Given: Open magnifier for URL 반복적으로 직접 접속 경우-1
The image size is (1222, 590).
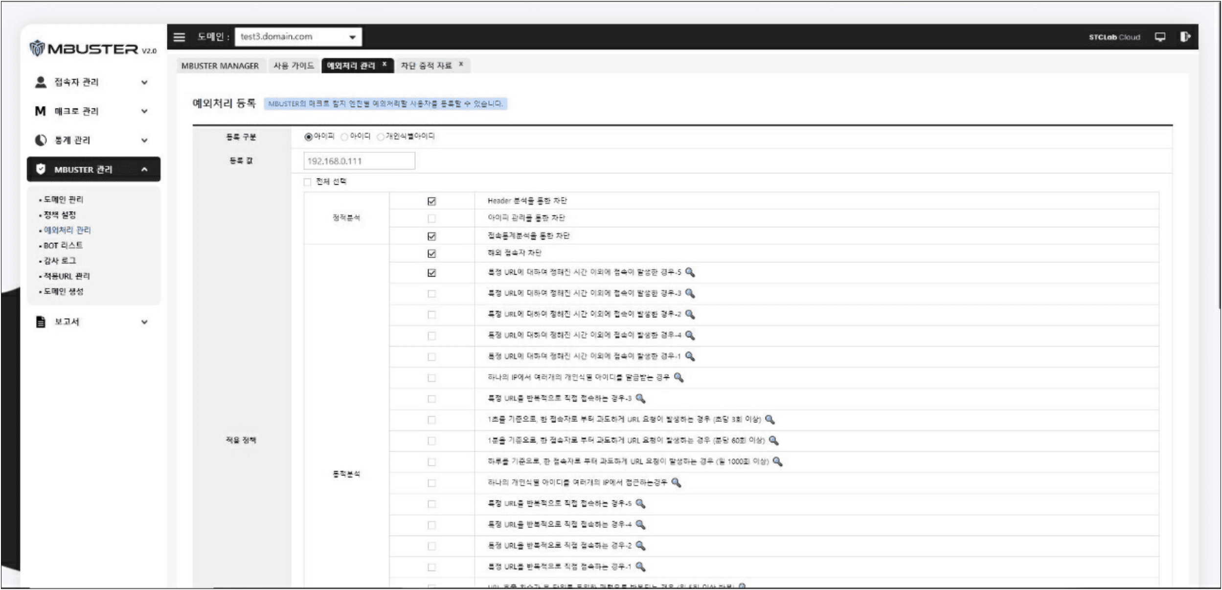Looking at the screenshot, I should (x=640, y=567).
